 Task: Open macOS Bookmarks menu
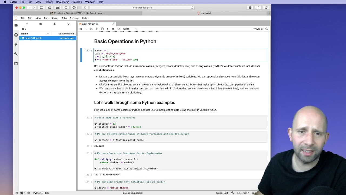[x=63, y=2]
